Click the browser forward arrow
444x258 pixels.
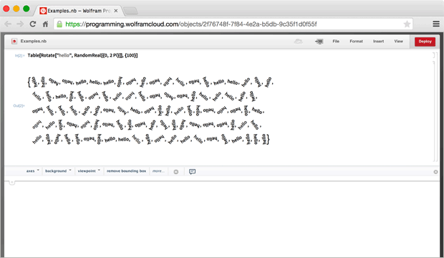[20, 24]
